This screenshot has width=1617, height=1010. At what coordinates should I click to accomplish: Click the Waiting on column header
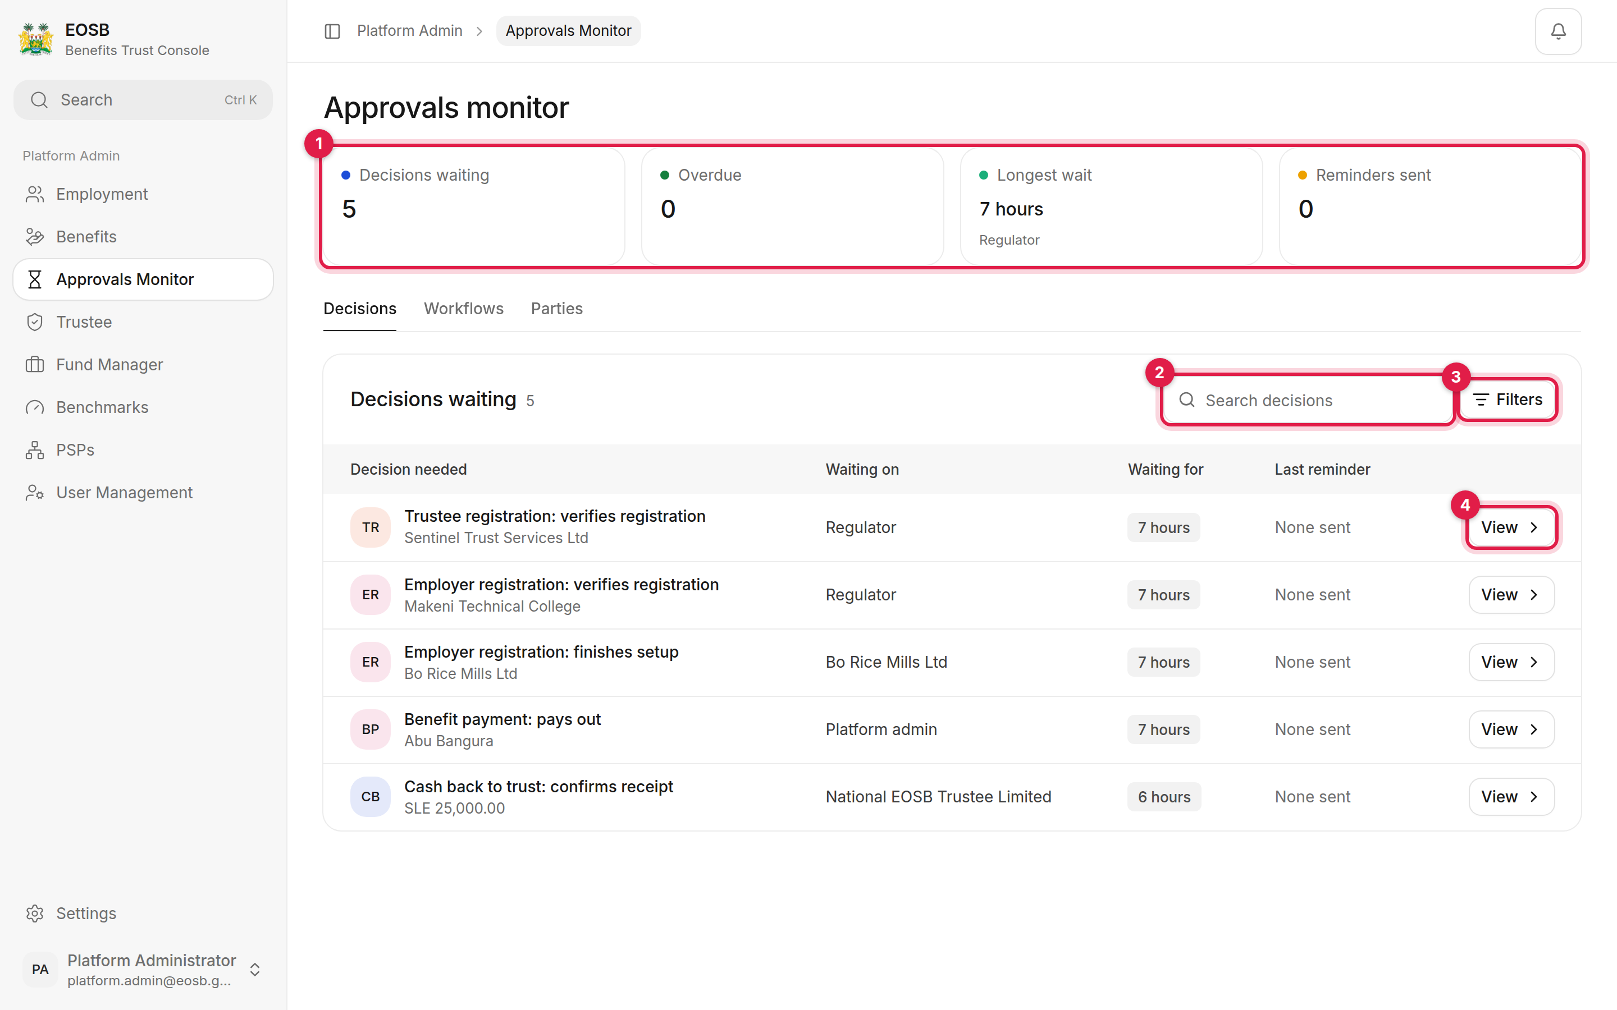(862, 470)
